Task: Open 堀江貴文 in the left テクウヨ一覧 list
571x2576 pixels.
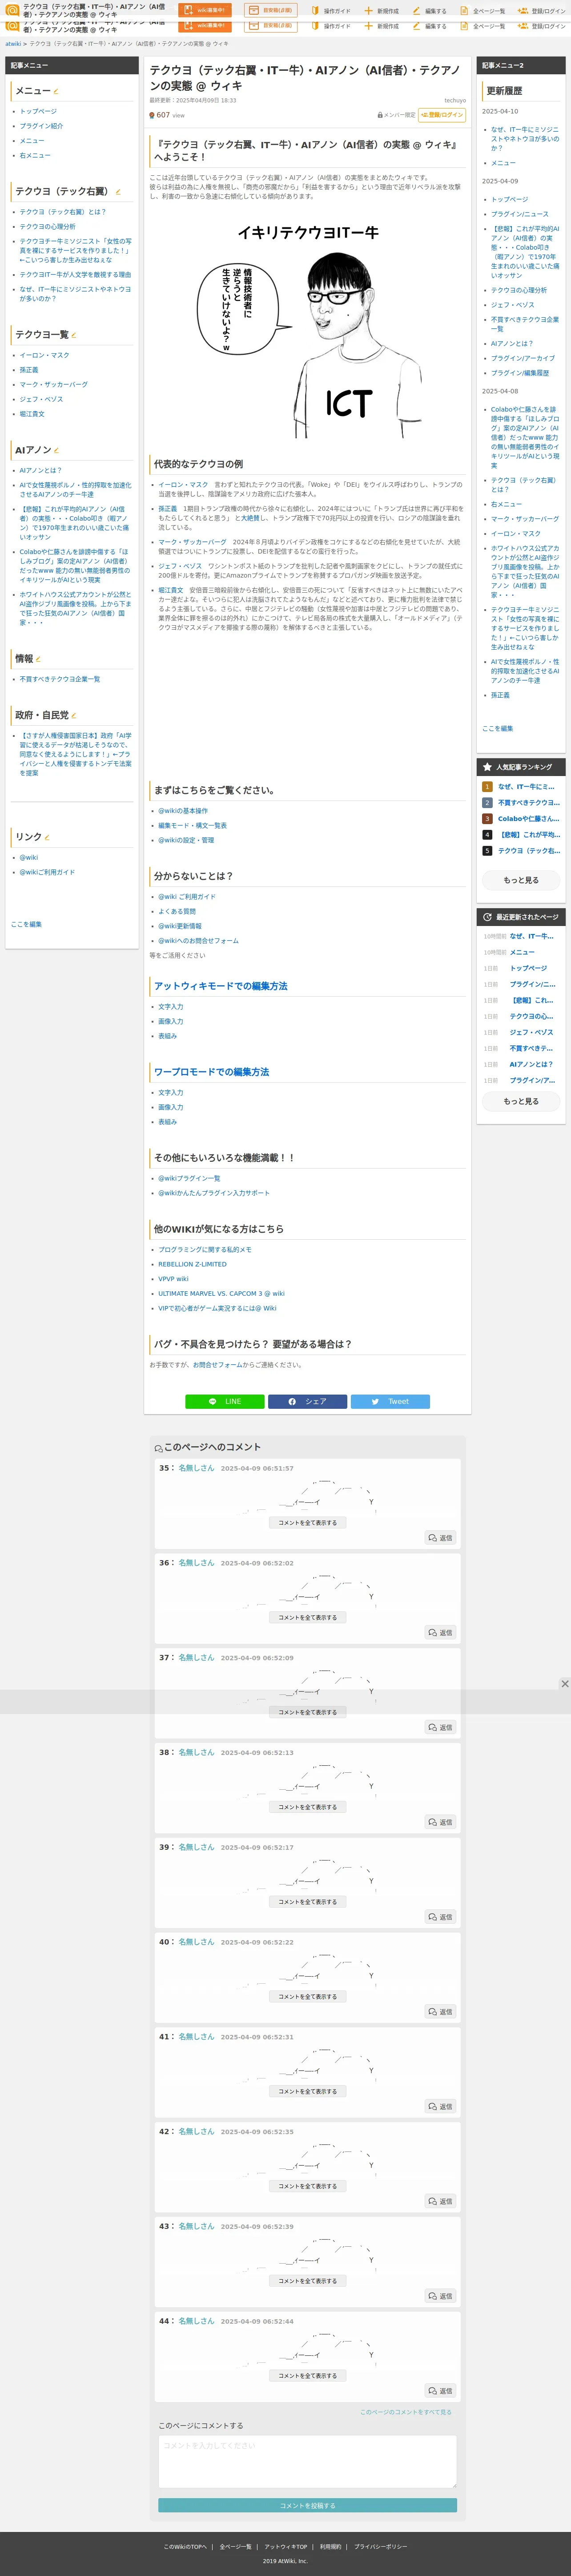Action: click(x=32, y=414)
